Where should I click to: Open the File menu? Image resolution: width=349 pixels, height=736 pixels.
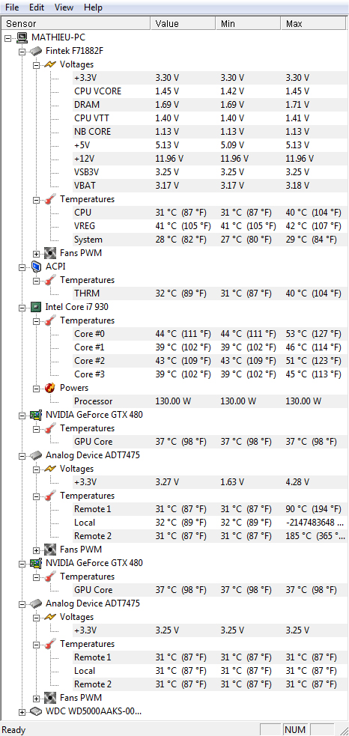(12, 7)
